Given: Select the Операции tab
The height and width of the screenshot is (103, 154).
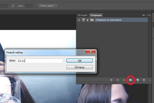Looking at the screenshot, I should pos(96,15).
